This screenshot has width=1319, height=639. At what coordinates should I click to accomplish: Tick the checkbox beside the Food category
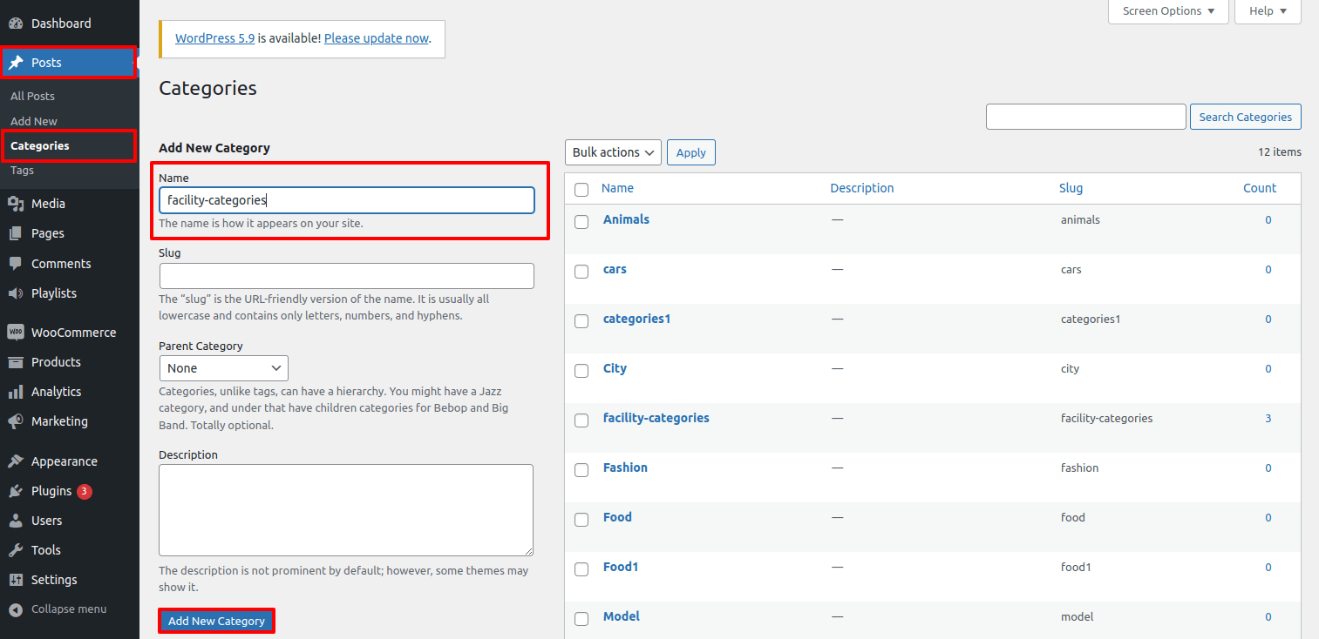tap(581, 520)
